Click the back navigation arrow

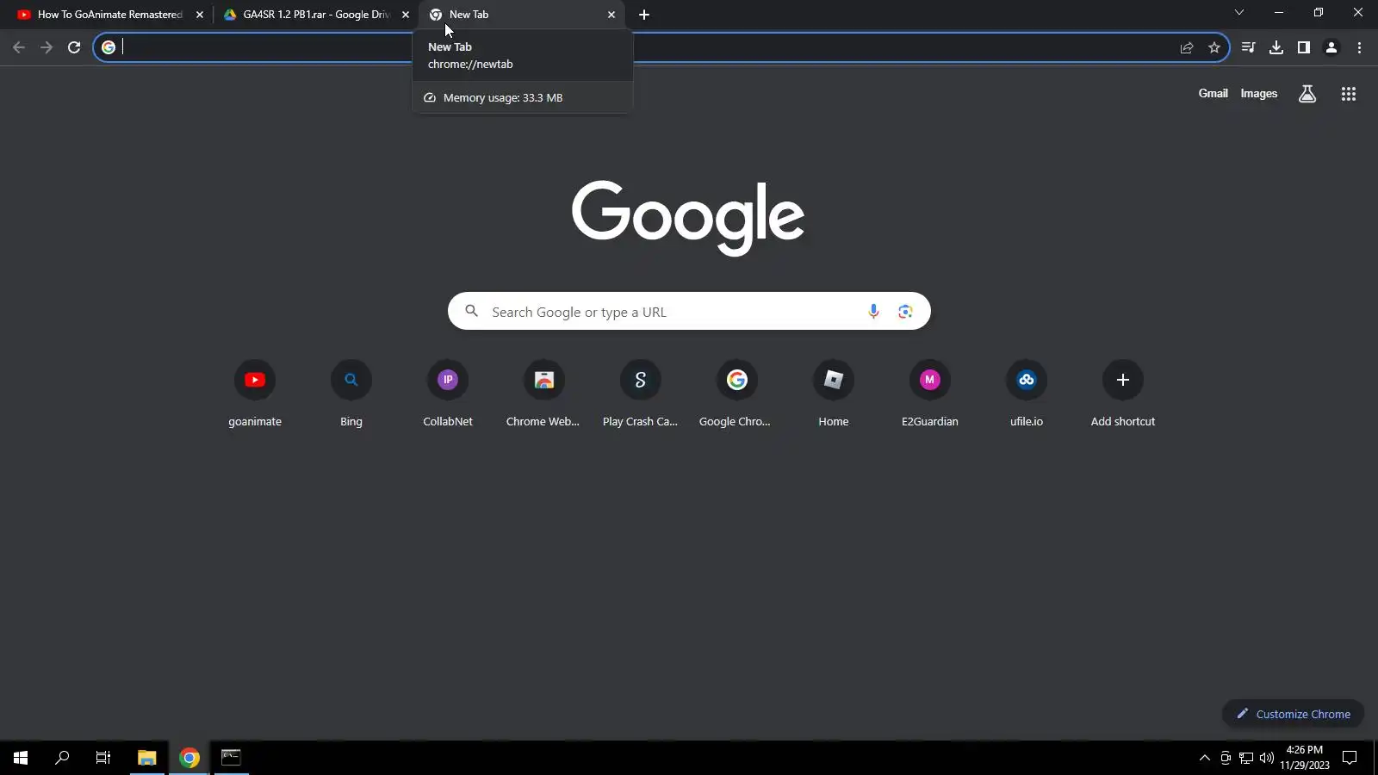(19, 47)
